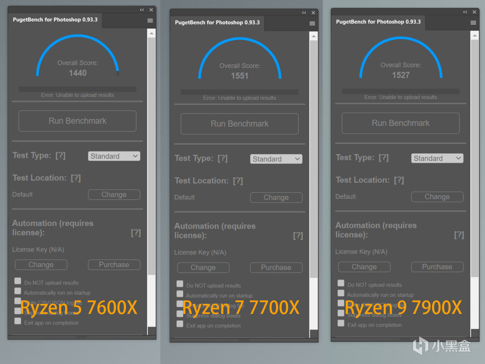Enable Automatically run on startup in 7700X panel

pos(180,294)
